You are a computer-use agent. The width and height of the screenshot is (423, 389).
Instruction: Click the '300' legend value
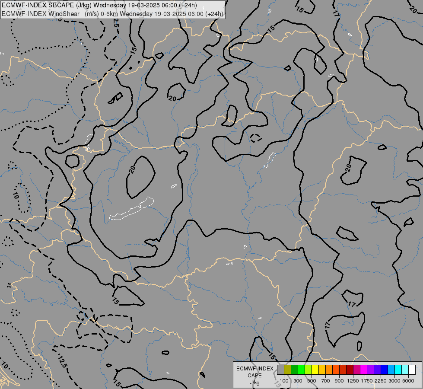(298, 381)
